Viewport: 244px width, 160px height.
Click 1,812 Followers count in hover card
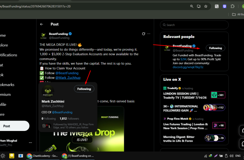point(69,119)
